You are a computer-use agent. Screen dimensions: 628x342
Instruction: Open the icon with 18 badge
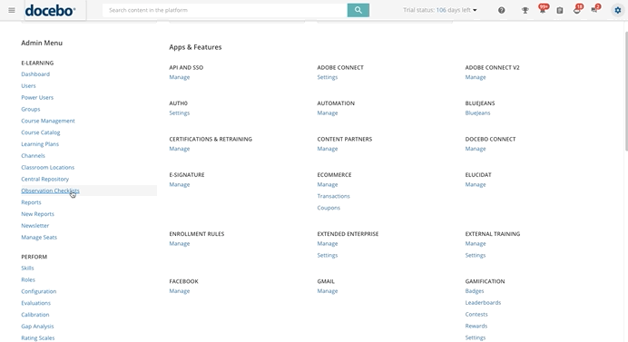(577, 10)
